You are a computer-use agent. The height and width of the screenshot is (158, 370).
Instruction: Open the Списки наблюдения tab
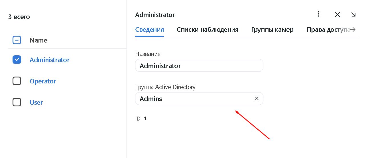click(207, 30)
